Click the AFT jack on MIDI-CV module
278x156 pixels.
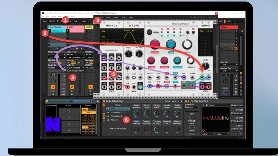[104, 68]
